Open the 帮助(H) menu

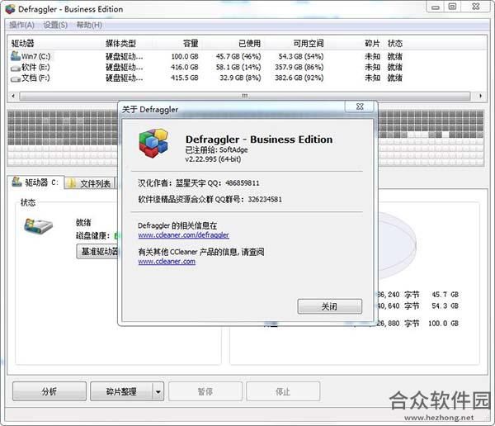point(89,25)
